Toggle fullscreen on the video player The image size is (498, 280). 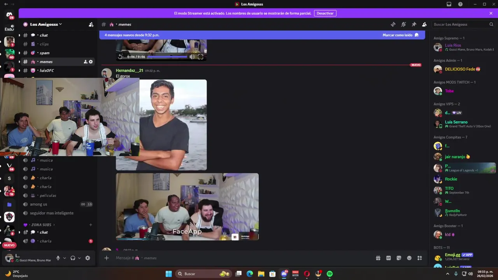tap(200, 57)
